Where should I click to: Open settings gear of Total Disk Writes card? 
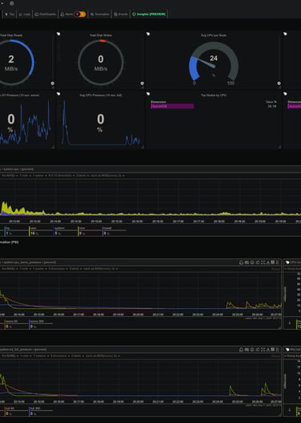coord(142,83)
